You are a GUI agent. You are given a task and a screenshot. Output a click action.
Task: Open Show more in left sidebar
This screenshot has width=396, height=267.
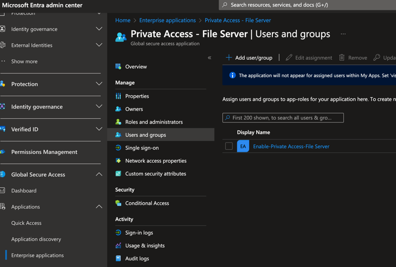coord(24,61)
